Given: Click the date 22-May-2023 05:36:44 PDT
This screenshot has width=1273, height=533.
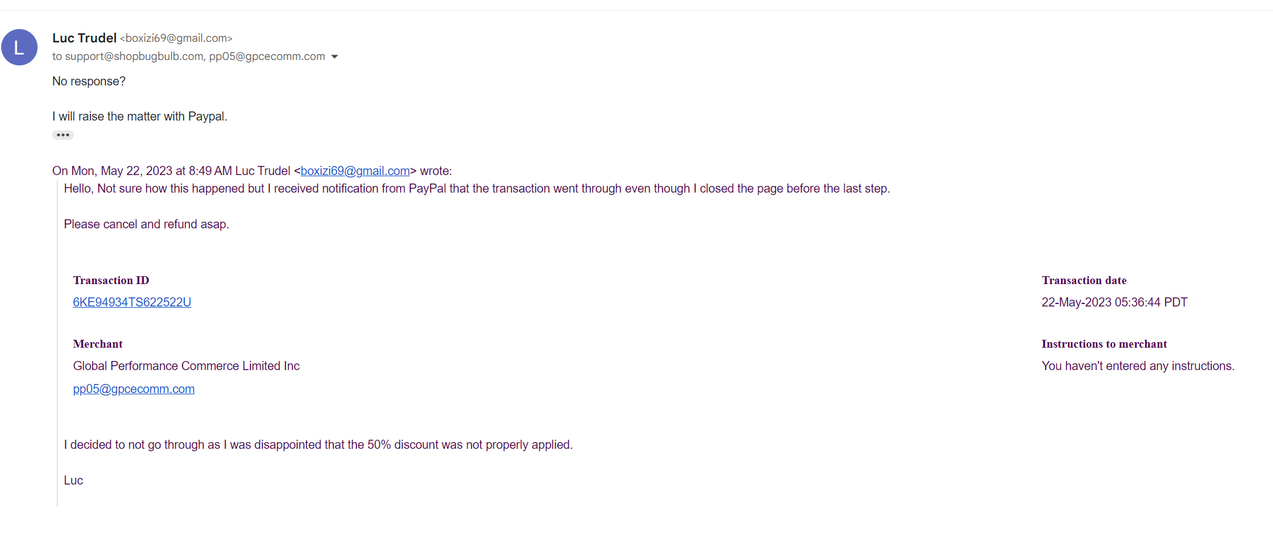Looking at the screenshot, I should point(1114,302).
